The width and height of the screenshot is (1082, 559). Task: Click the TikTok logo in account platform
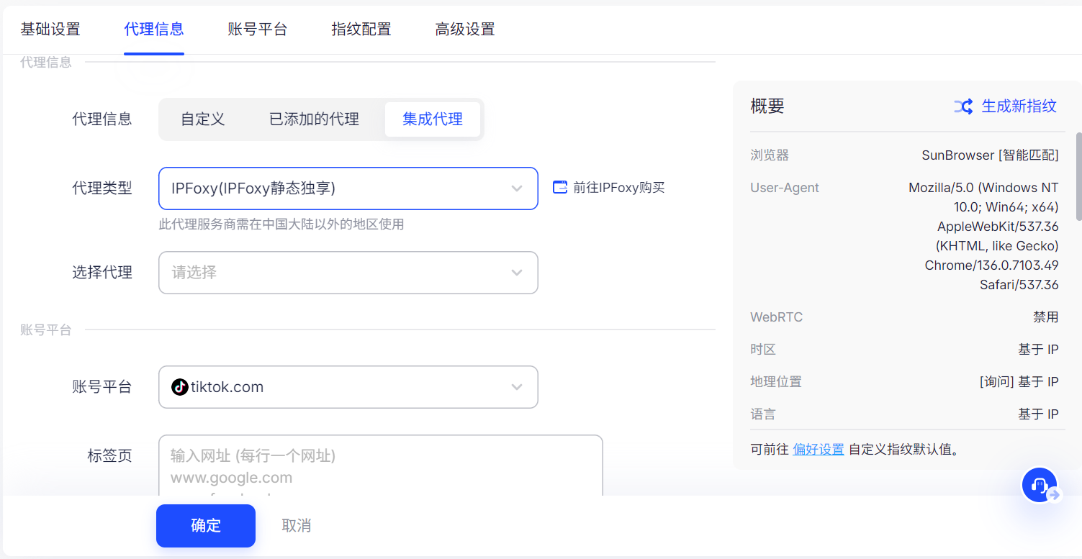click(180, 387)
